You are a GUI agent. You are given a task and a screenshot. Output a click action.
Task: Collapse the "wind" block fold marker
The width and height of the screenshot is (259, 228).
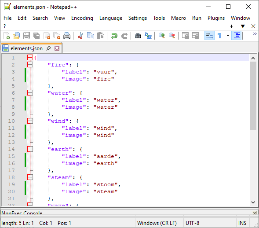30,121
